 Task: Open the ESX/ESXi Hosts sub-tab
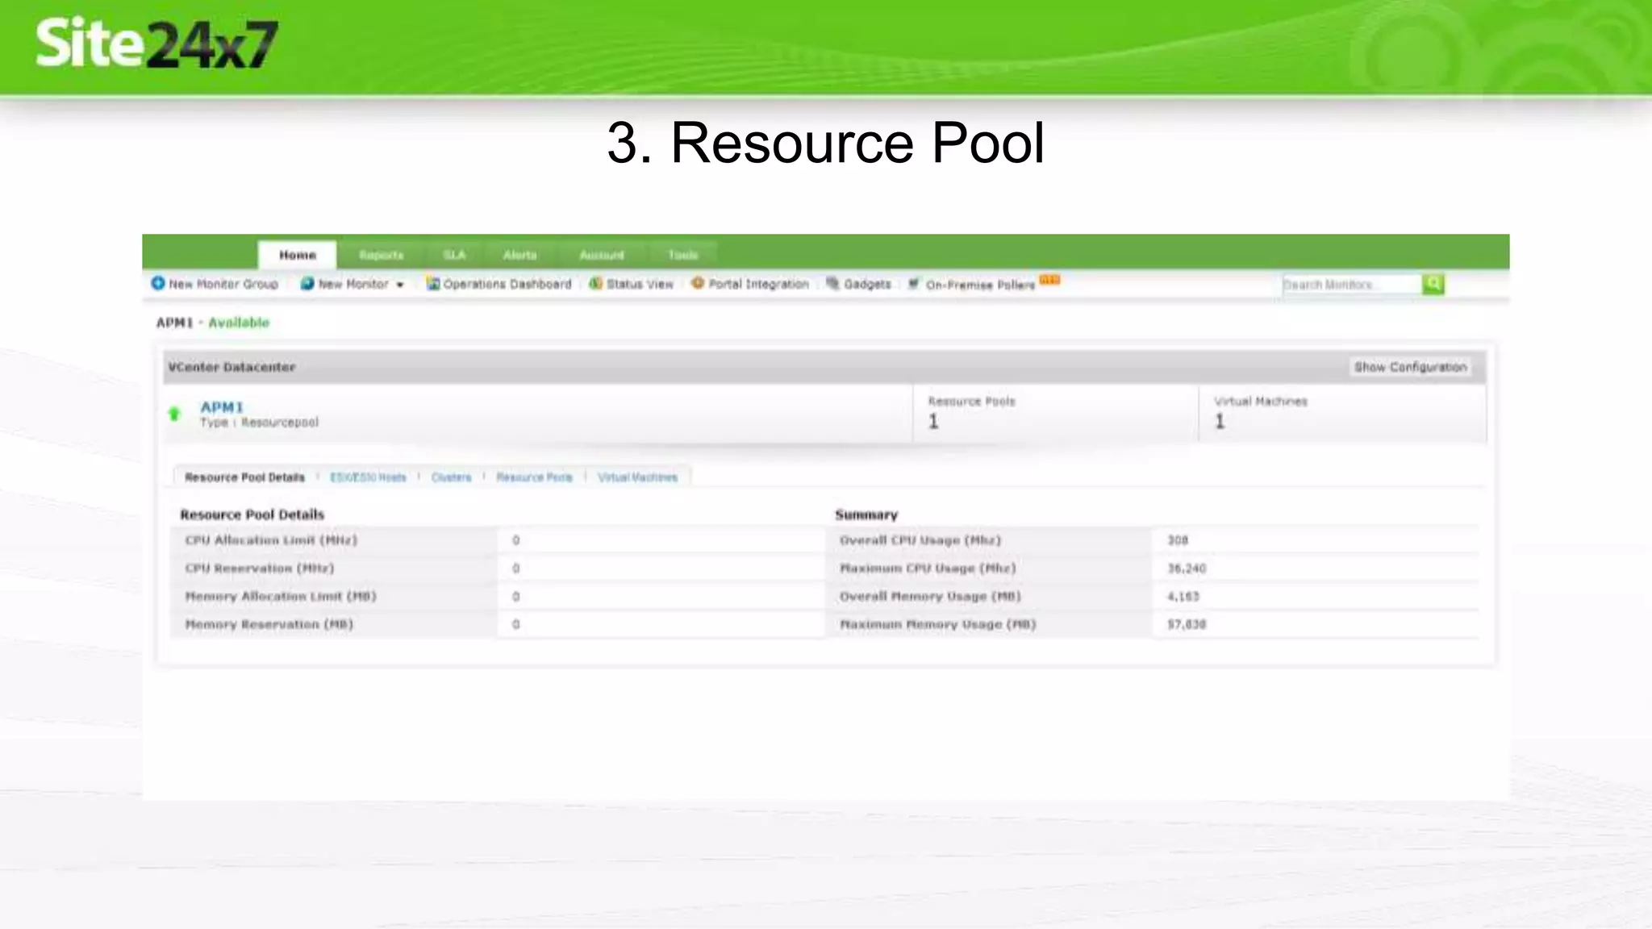[368, 477]
